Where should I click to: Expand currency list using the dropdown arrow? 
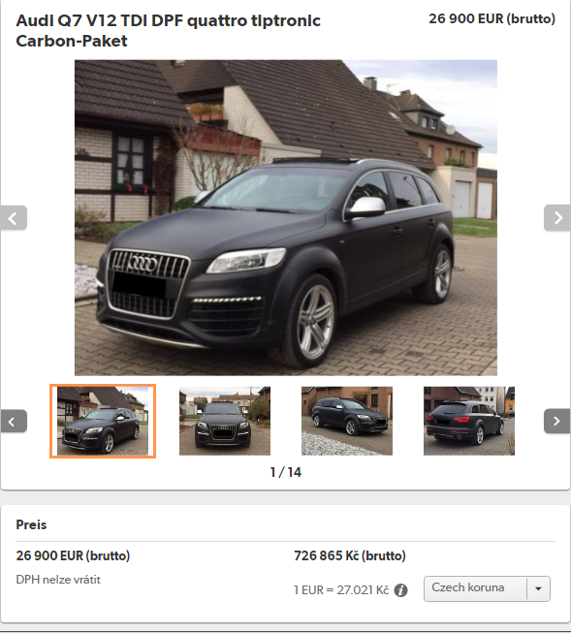[x=538, y=588]
